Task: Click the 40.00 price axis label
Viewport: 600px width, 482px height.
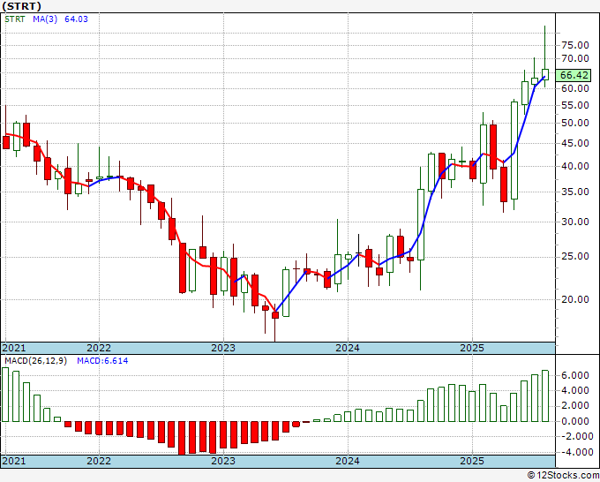Action: point(574,166)
